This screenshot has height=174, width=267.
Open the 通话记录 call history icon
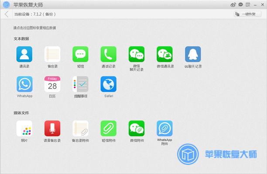[x=109, y=54]
